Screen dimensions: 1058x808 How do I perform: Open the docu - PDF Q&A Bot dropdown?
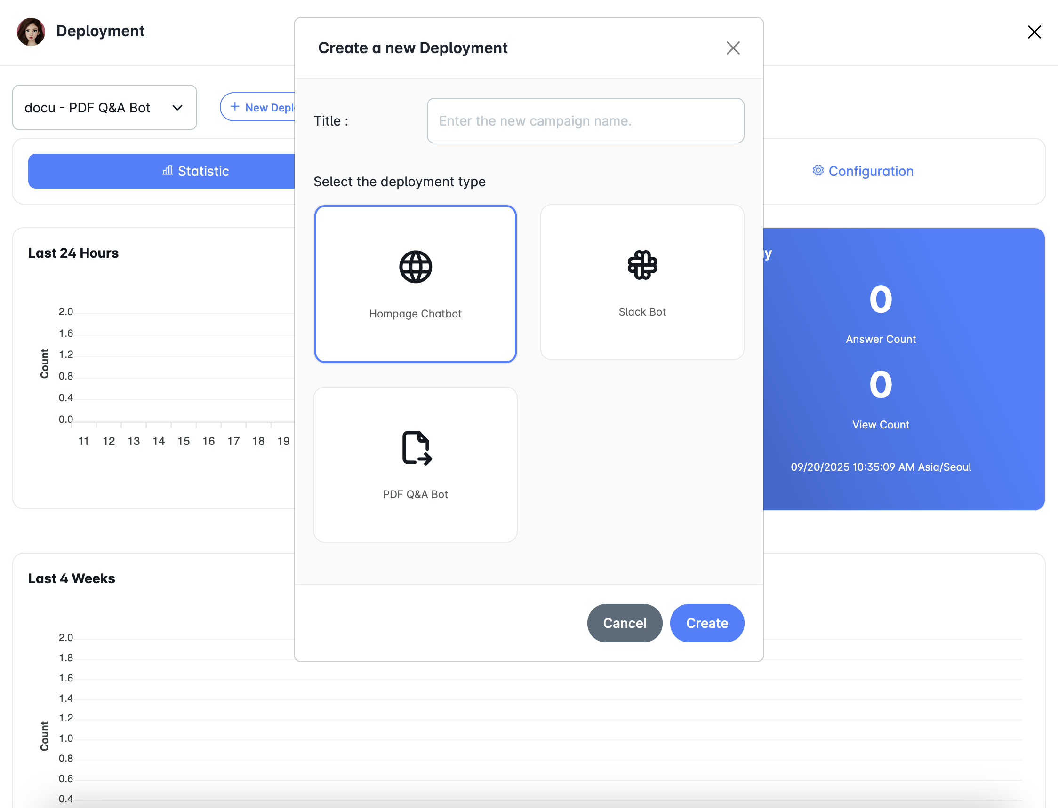click(96, 108)
